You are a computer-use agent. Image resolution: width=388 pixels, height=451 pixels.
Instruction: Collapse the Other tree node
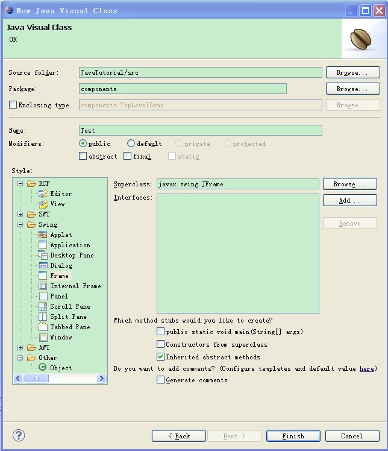(x=20, y=358)
